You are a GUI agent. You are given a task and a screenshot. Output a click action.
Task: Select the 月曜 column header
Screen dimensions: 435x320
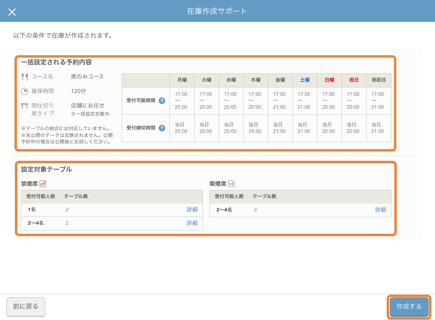pos(182,80)
